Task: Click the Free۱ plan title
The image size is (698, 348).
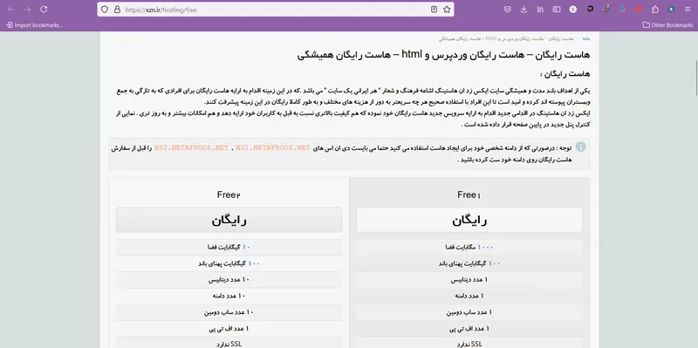Action: coord(469,194)
